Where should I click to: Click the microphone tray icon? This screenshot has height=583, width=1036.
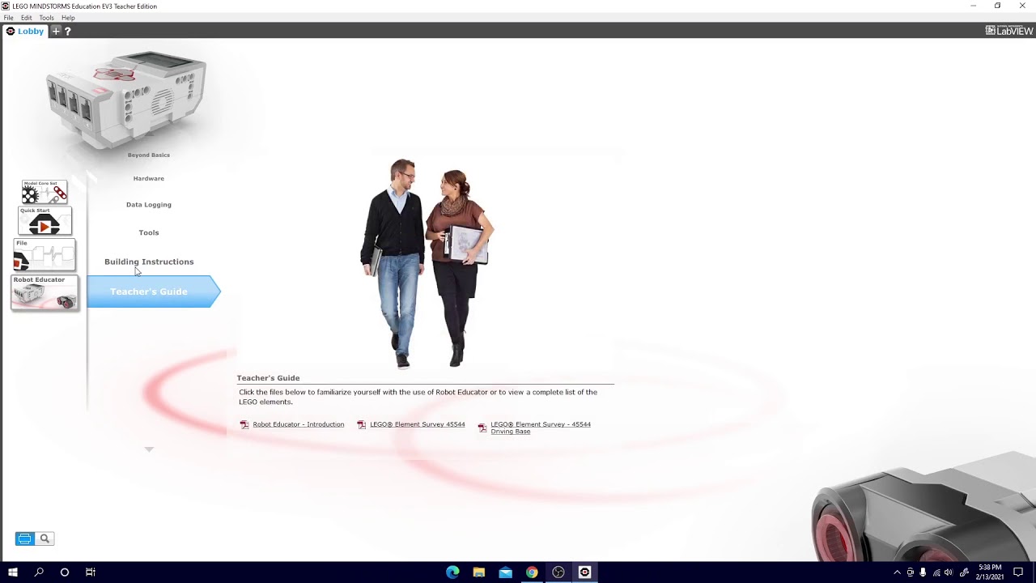[923, 572]
